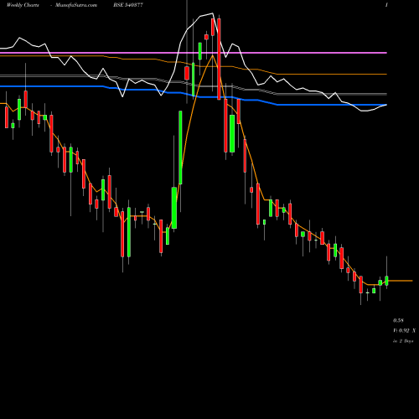Viewport: 419px width, 419px height.
Task: Click the 'V: 0.92 X' volume text
Action: (405, 331)
